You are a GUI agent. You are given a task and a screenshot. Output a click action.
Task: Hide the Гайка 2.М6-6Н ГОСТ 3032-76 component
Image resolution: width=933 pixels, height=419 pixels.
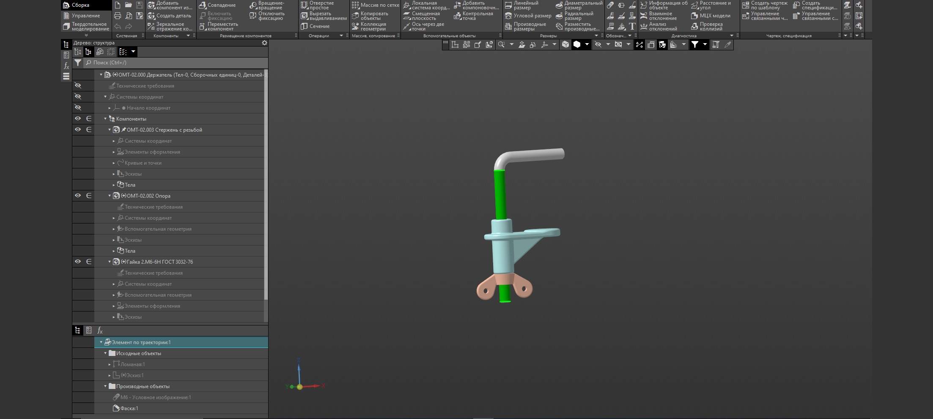point(78,262)
